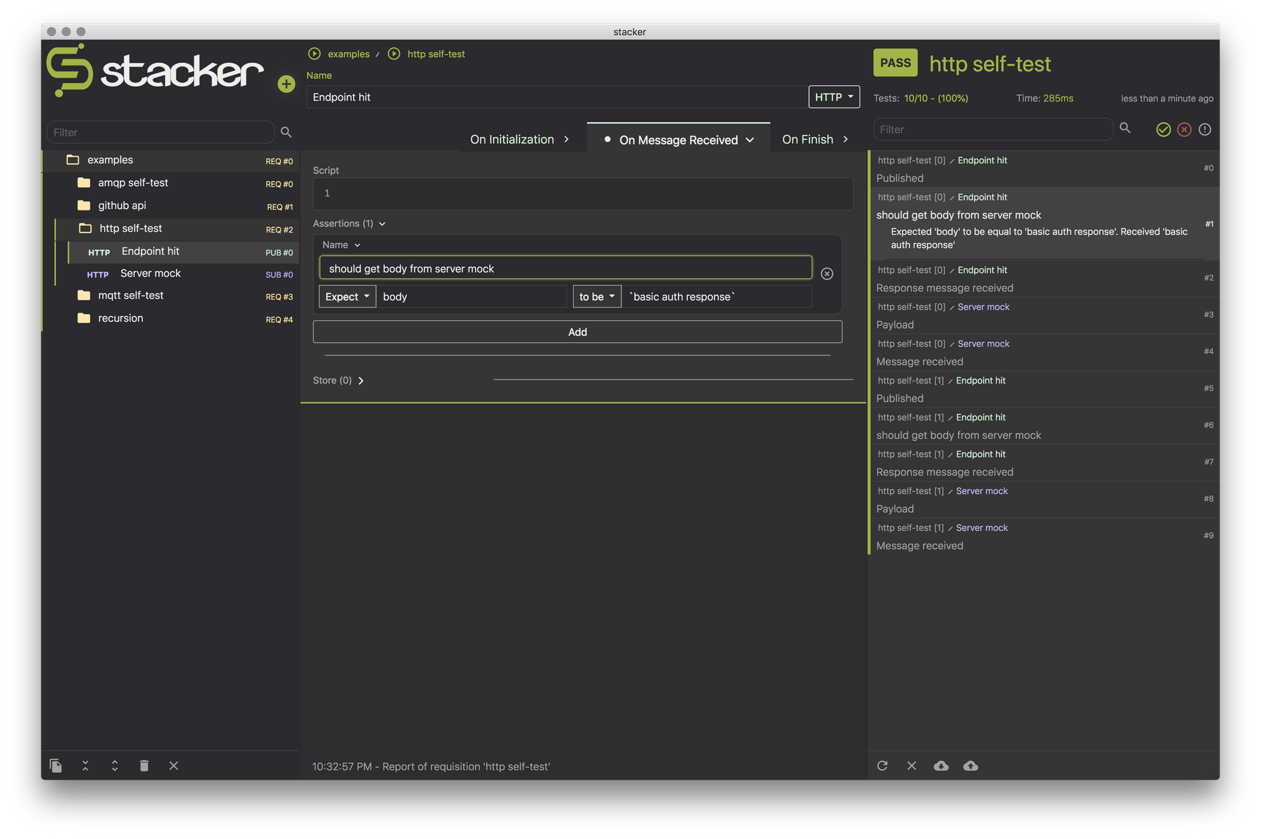Switch to the On Finish tab
The image size is (1261, 839).
tap(816, 139)
